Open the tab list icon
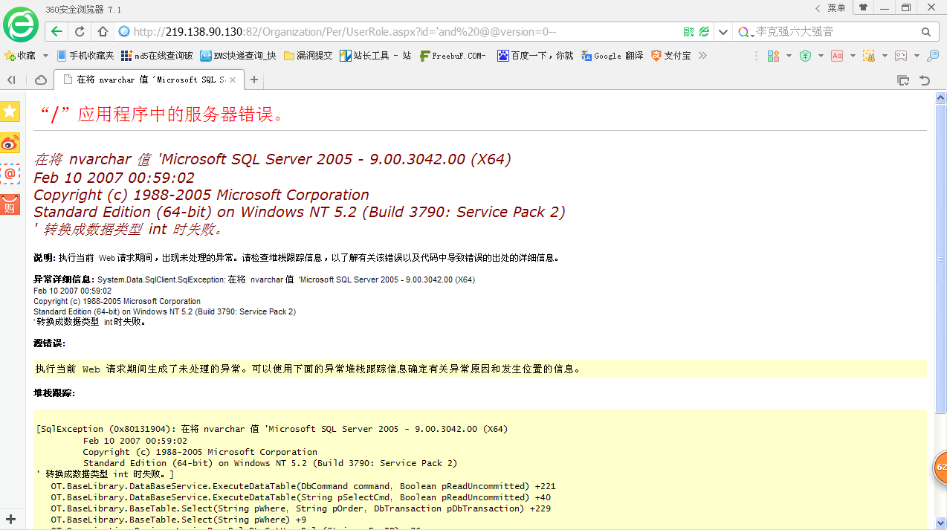 click(903, 80)
